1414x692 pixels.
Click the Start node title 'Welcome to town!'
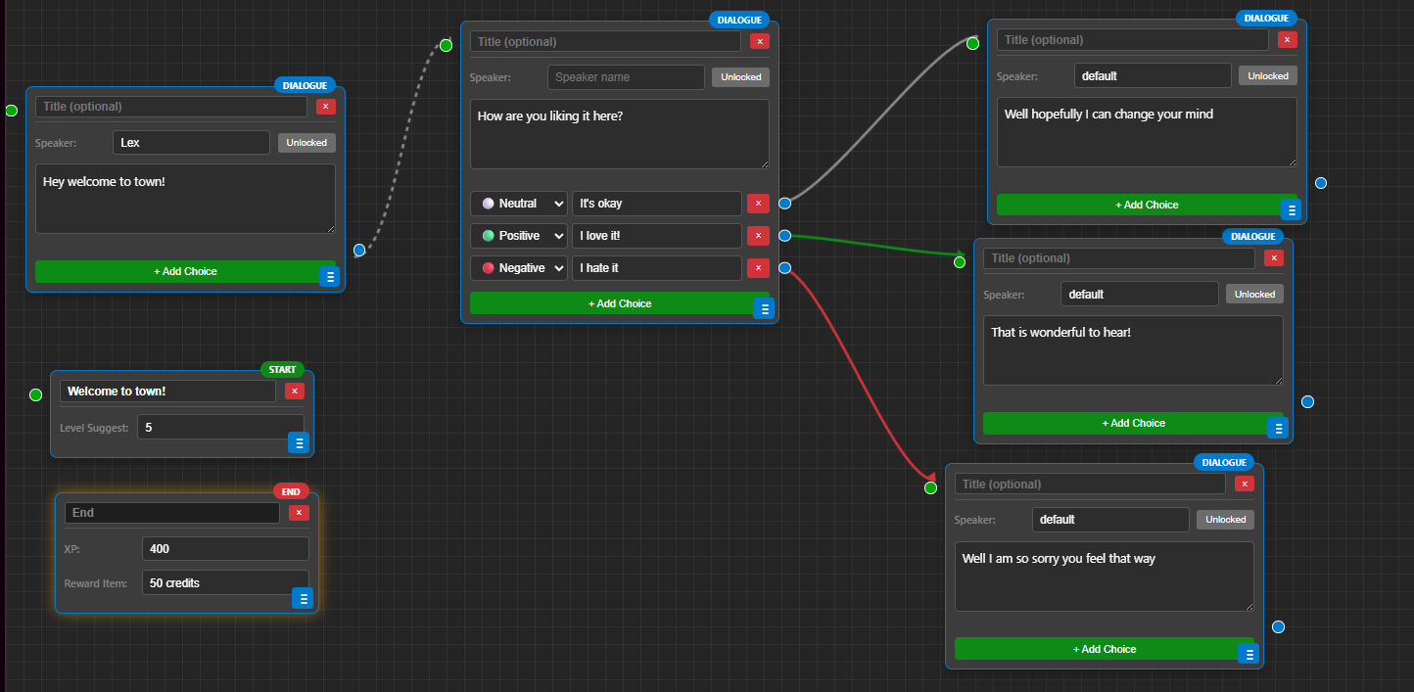point(167,392)
